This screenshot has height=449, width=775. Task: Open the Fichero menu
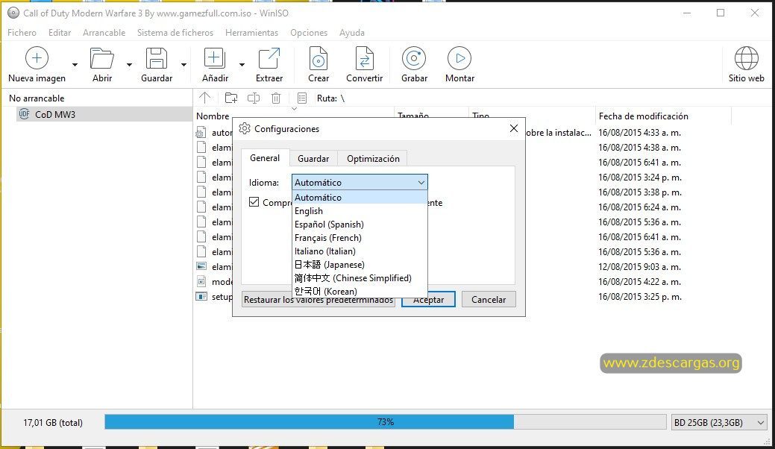click(22, 33)
